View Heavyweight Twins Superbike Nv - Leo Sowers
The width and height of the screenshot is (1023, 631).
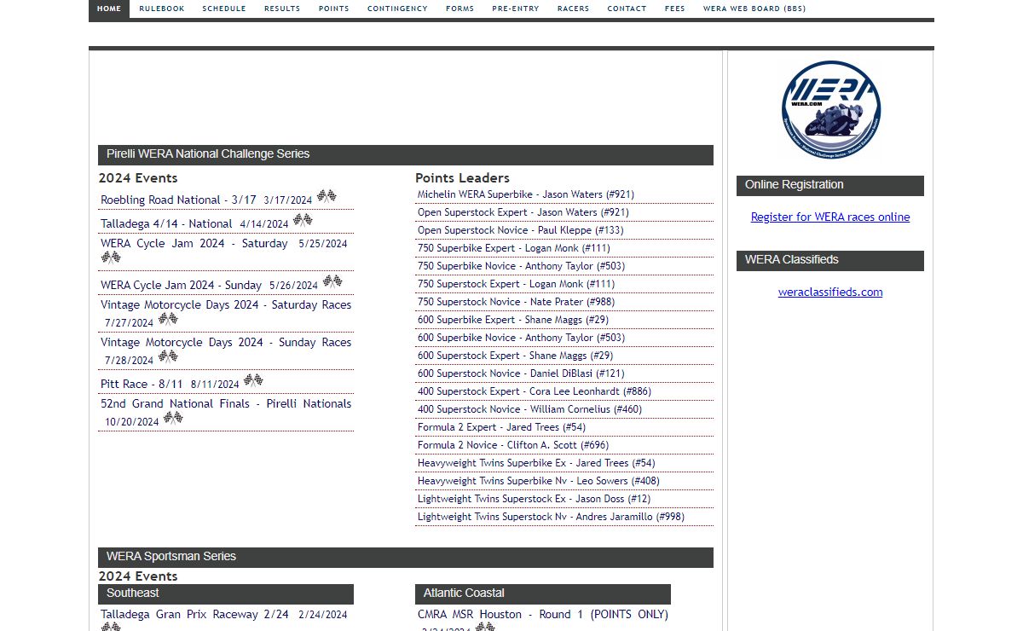point(539,481)
